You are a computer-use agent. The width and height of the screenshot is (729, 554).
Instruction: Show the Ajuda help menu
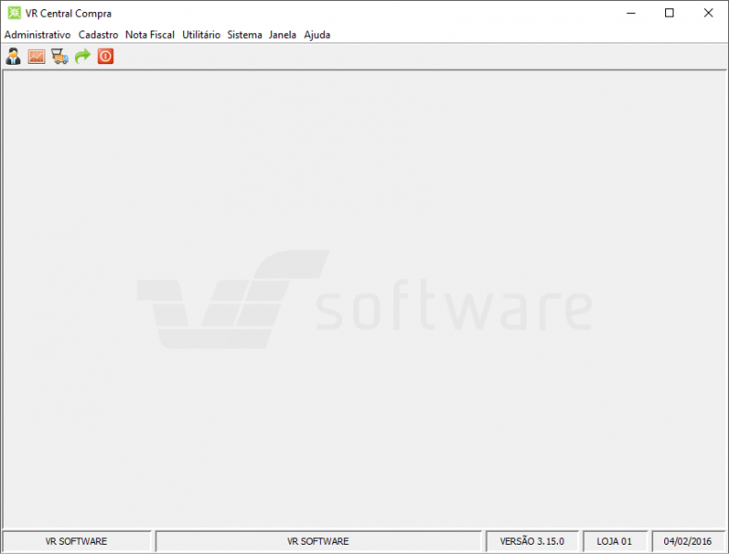point(317,34)
